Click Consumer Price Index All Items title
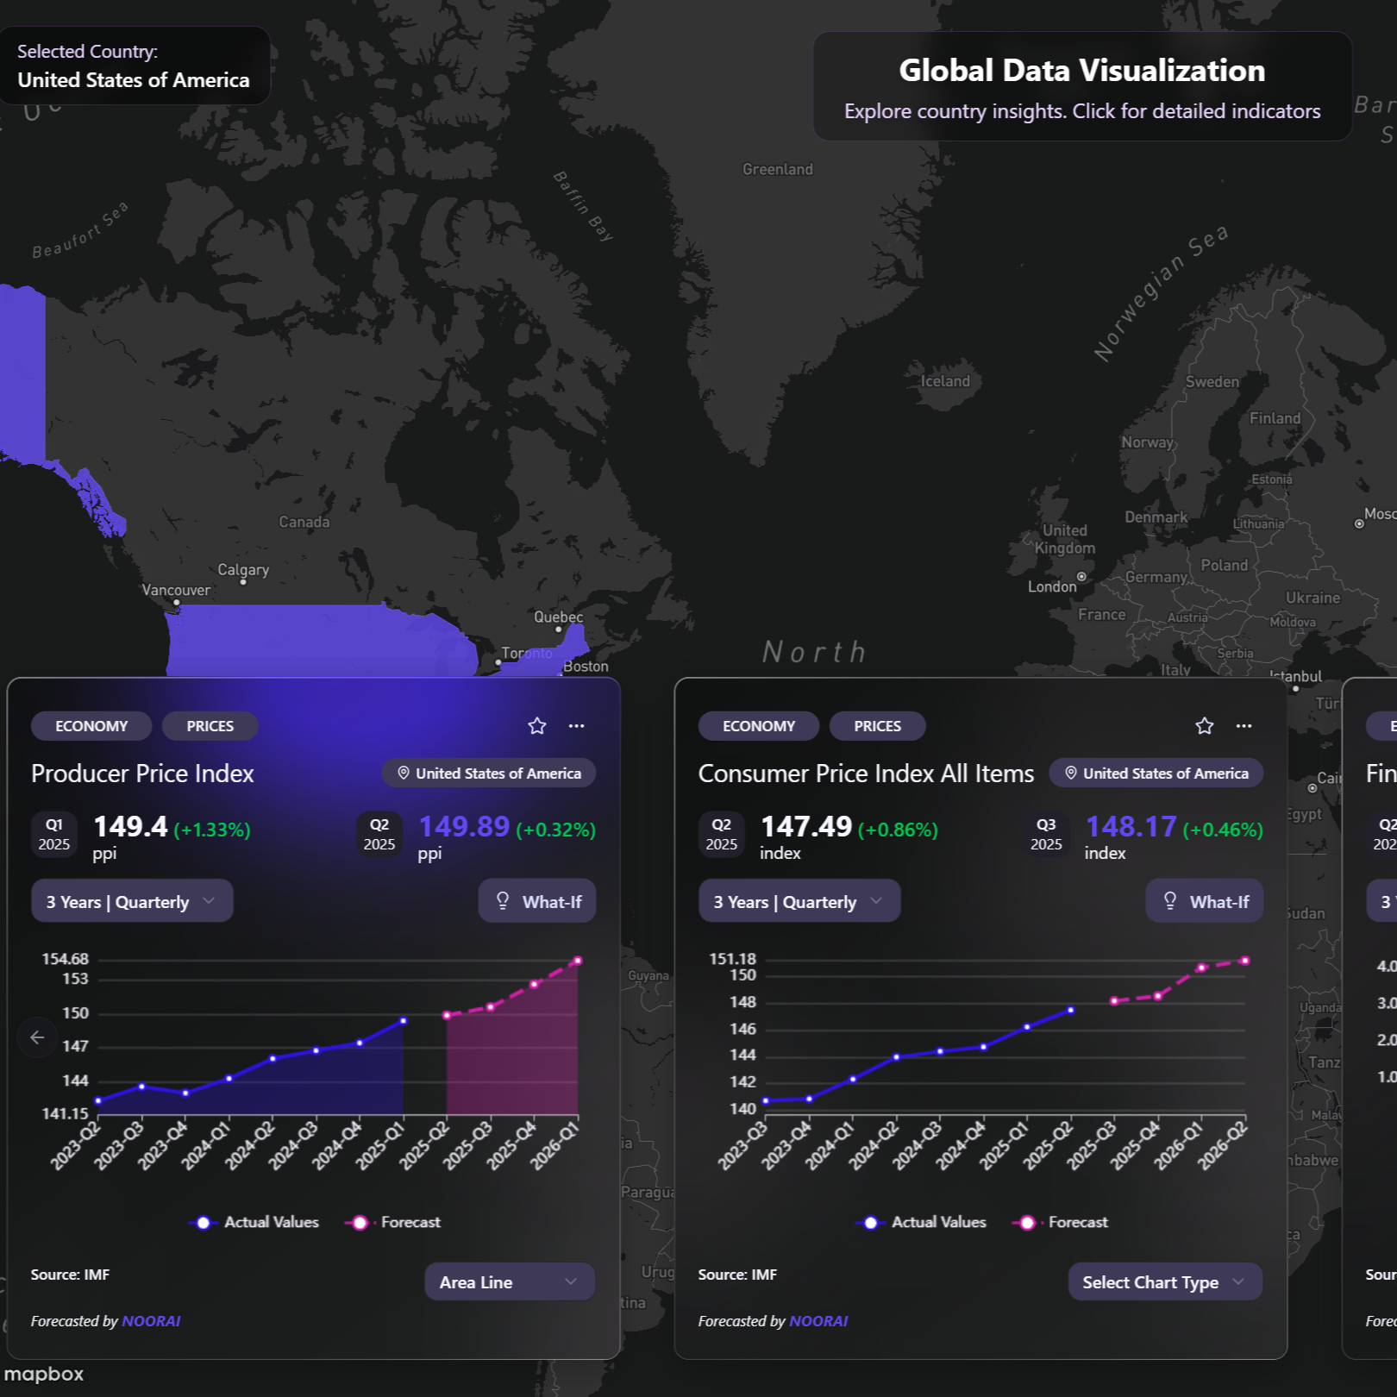 866,774
